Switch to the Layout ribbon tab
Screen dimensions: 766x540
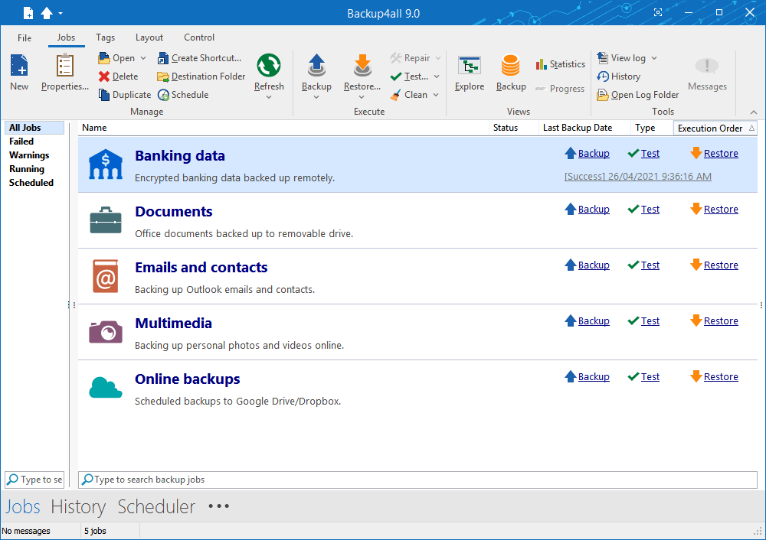click(149, 37)
